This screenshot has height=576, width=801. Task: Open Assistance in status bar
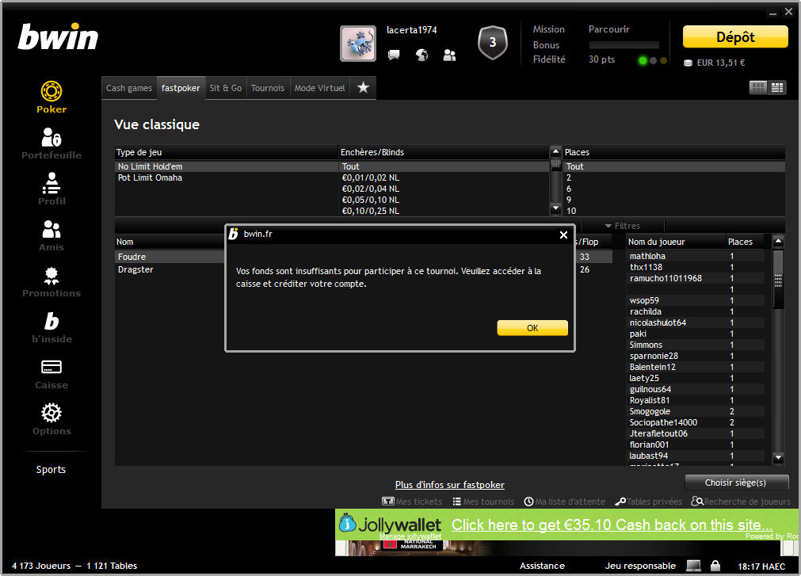[542, 566]
